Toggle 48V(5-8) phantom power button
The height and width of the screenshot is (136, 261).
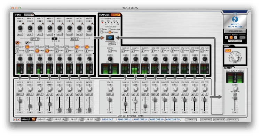click(x=74, y=39)
